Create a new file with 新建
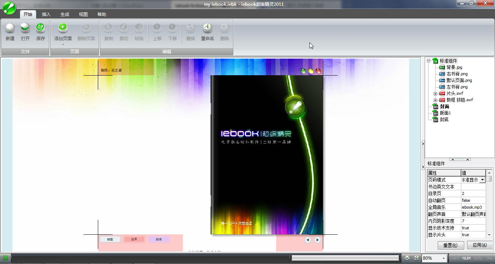The width and height of the screenshot is (495, 264). click(x=10, y=32)
